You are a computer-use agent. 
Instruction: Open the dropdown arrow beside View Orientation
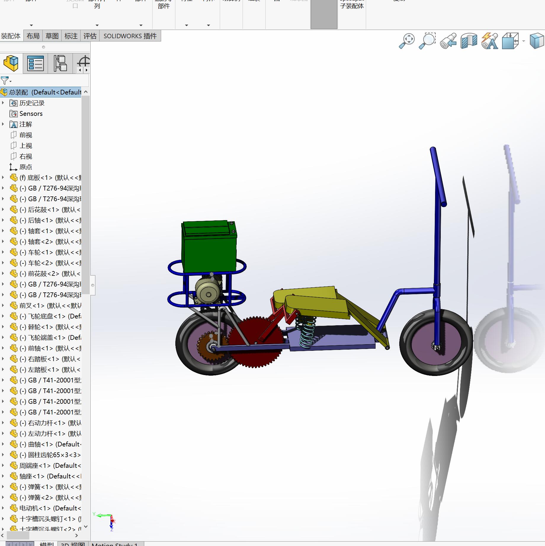[x=524, y=41]
